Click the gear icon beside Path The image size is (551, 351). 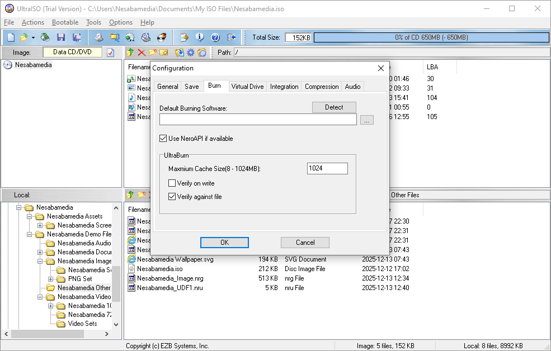pos(191,53)
